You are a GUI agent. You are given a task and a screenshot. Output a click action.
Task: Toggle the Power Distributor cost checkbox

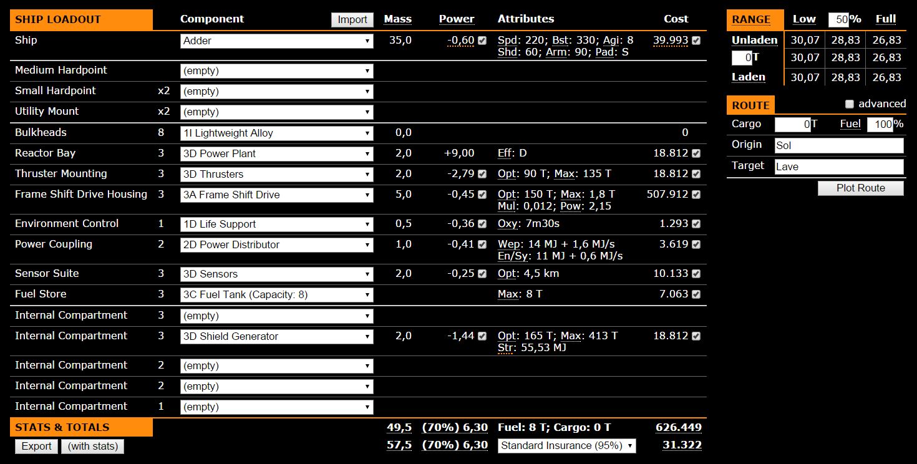(x=696, y=244)
